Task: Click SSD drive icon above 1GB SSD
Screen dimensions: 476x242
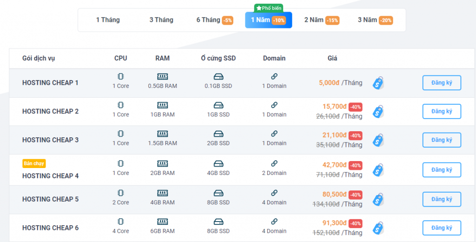Action: pos(218,105)
